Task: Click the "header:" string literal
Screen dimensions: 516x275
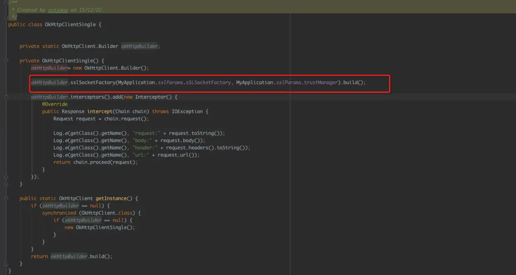Action: (145, 148)
